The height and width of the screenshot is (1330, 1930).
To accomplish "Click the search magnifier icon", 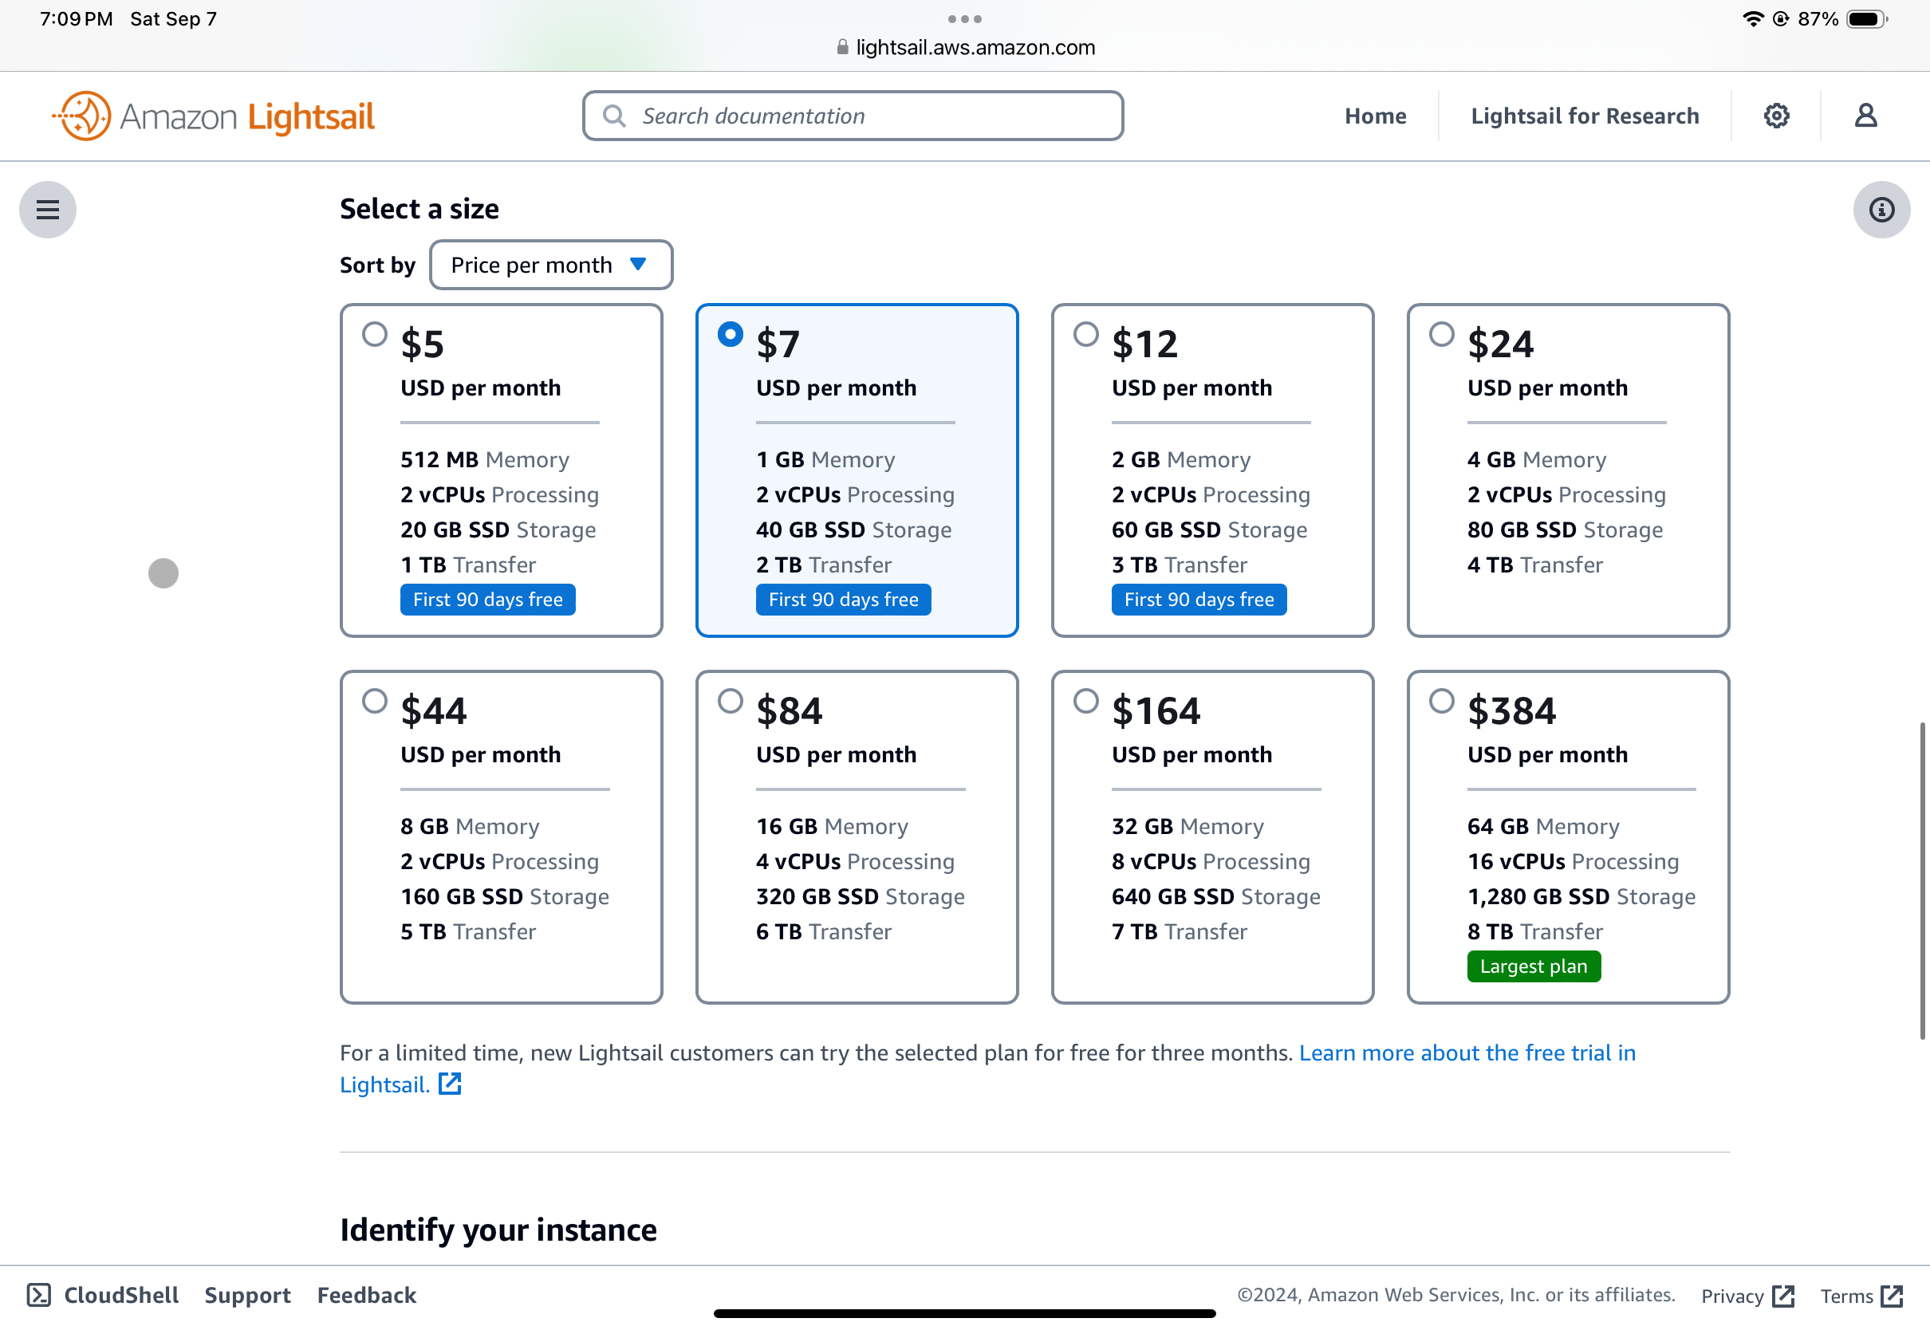I will click(x=614, y=116).
